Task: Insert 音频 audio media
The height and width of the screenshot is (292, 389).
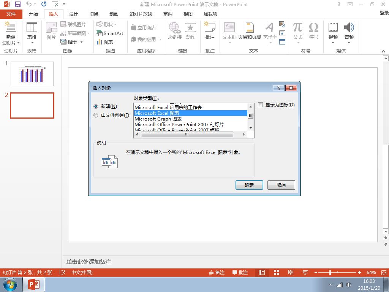Action: 349,30
